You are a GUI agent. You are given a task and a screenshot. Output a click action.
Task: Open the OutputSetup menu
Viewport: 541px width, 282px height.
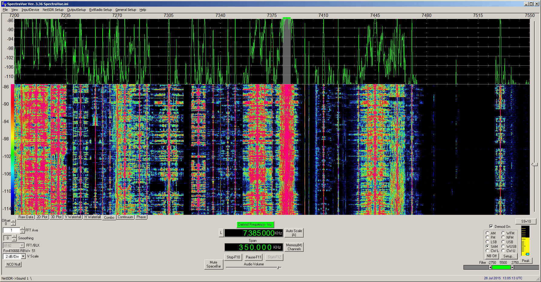pyautogui.click(x=76, y=10)
